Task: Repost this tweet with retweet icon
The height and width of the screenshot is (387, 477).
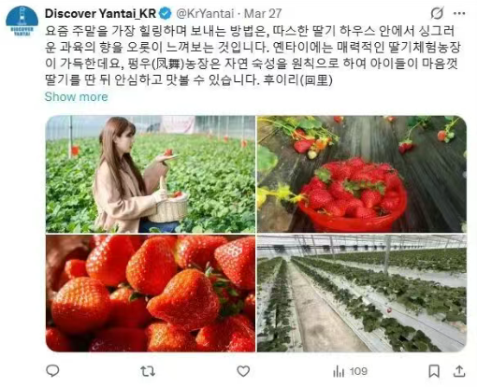Action: point(148,371)
